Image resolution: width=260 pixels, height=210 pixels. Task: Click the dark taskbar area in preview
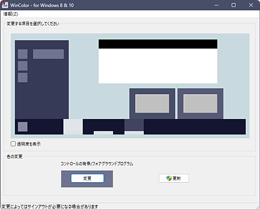click(195, 127)
